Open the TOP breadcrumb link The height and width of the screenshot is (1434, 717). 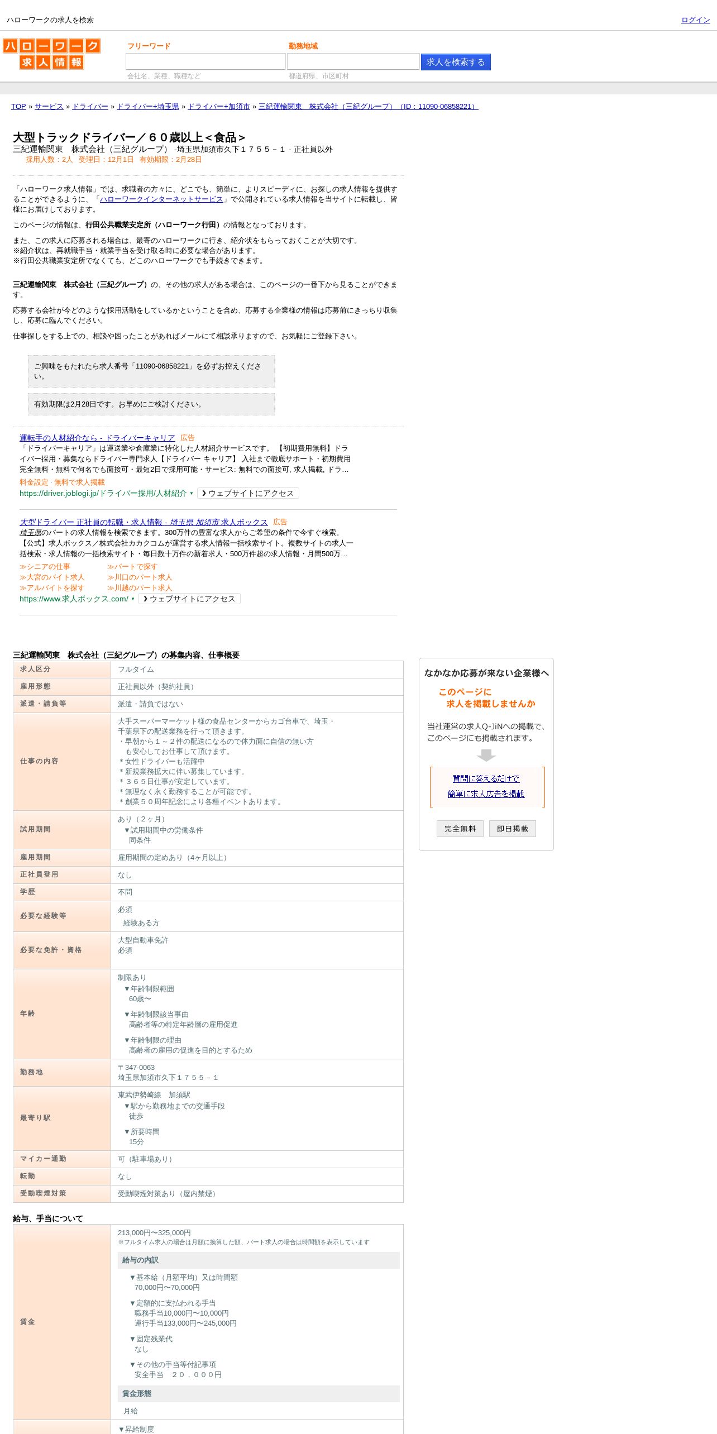[x=18, y=107]
